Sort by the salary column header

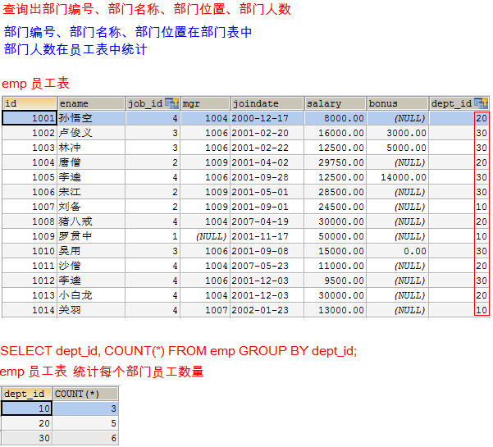click(335, 103)
